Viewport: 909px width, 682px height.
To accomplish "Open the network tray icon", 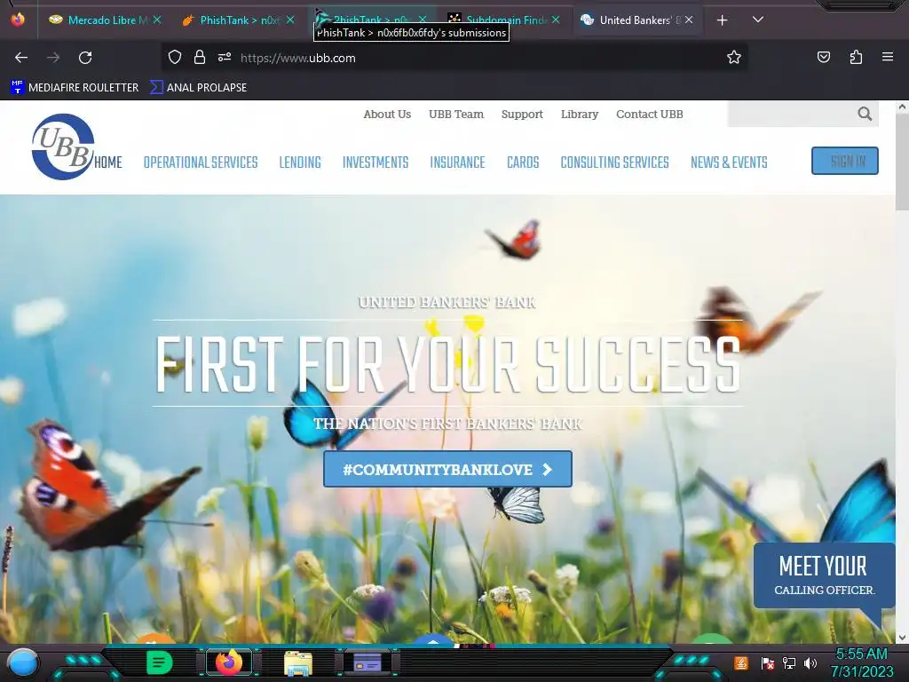I will click(x=789, y=662).
